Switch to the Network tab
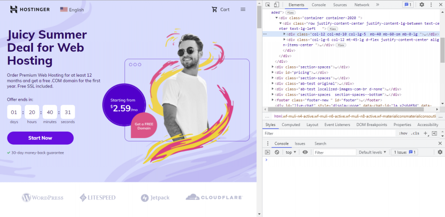 [x=362, y=5]
